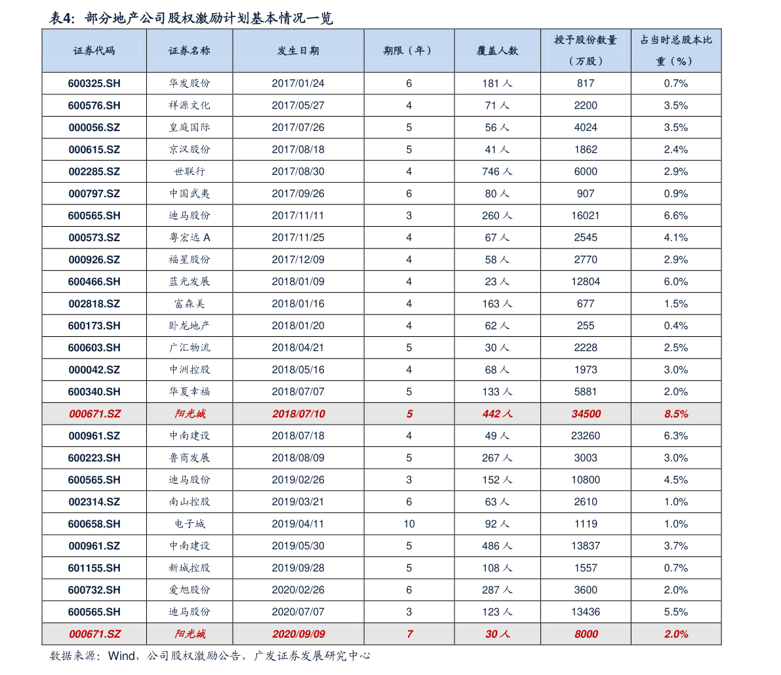The width and height of the screenshot is (781, 675).
Task: Click stock code 002818.SZ
Action: [x=94, y=303]
